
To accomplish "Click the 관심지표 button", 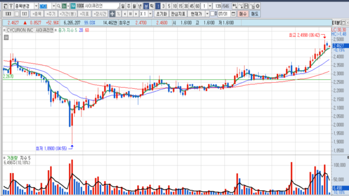I will point(178,14).
